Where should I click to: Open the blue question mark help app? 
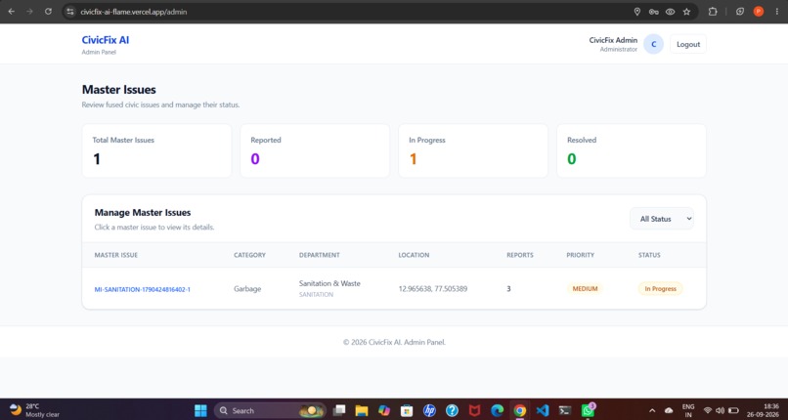(x=452, y=410)
